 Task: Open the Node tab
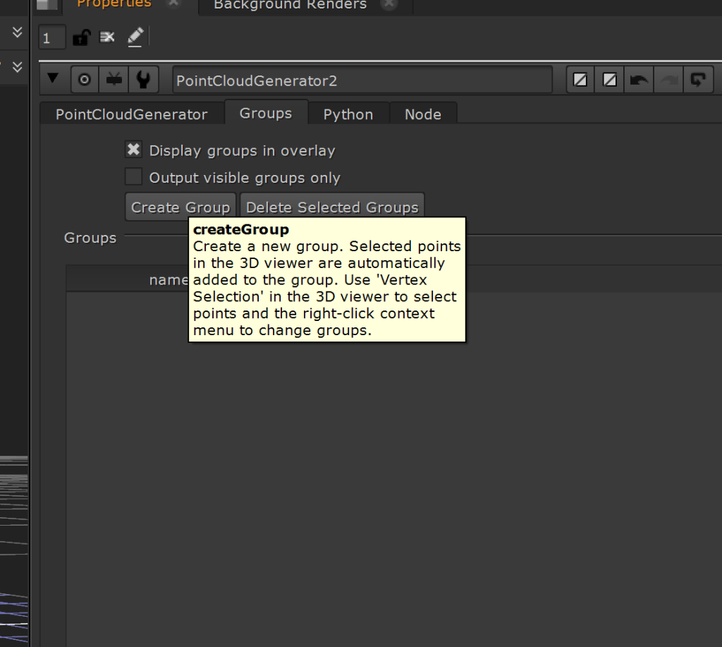(423, 114)
